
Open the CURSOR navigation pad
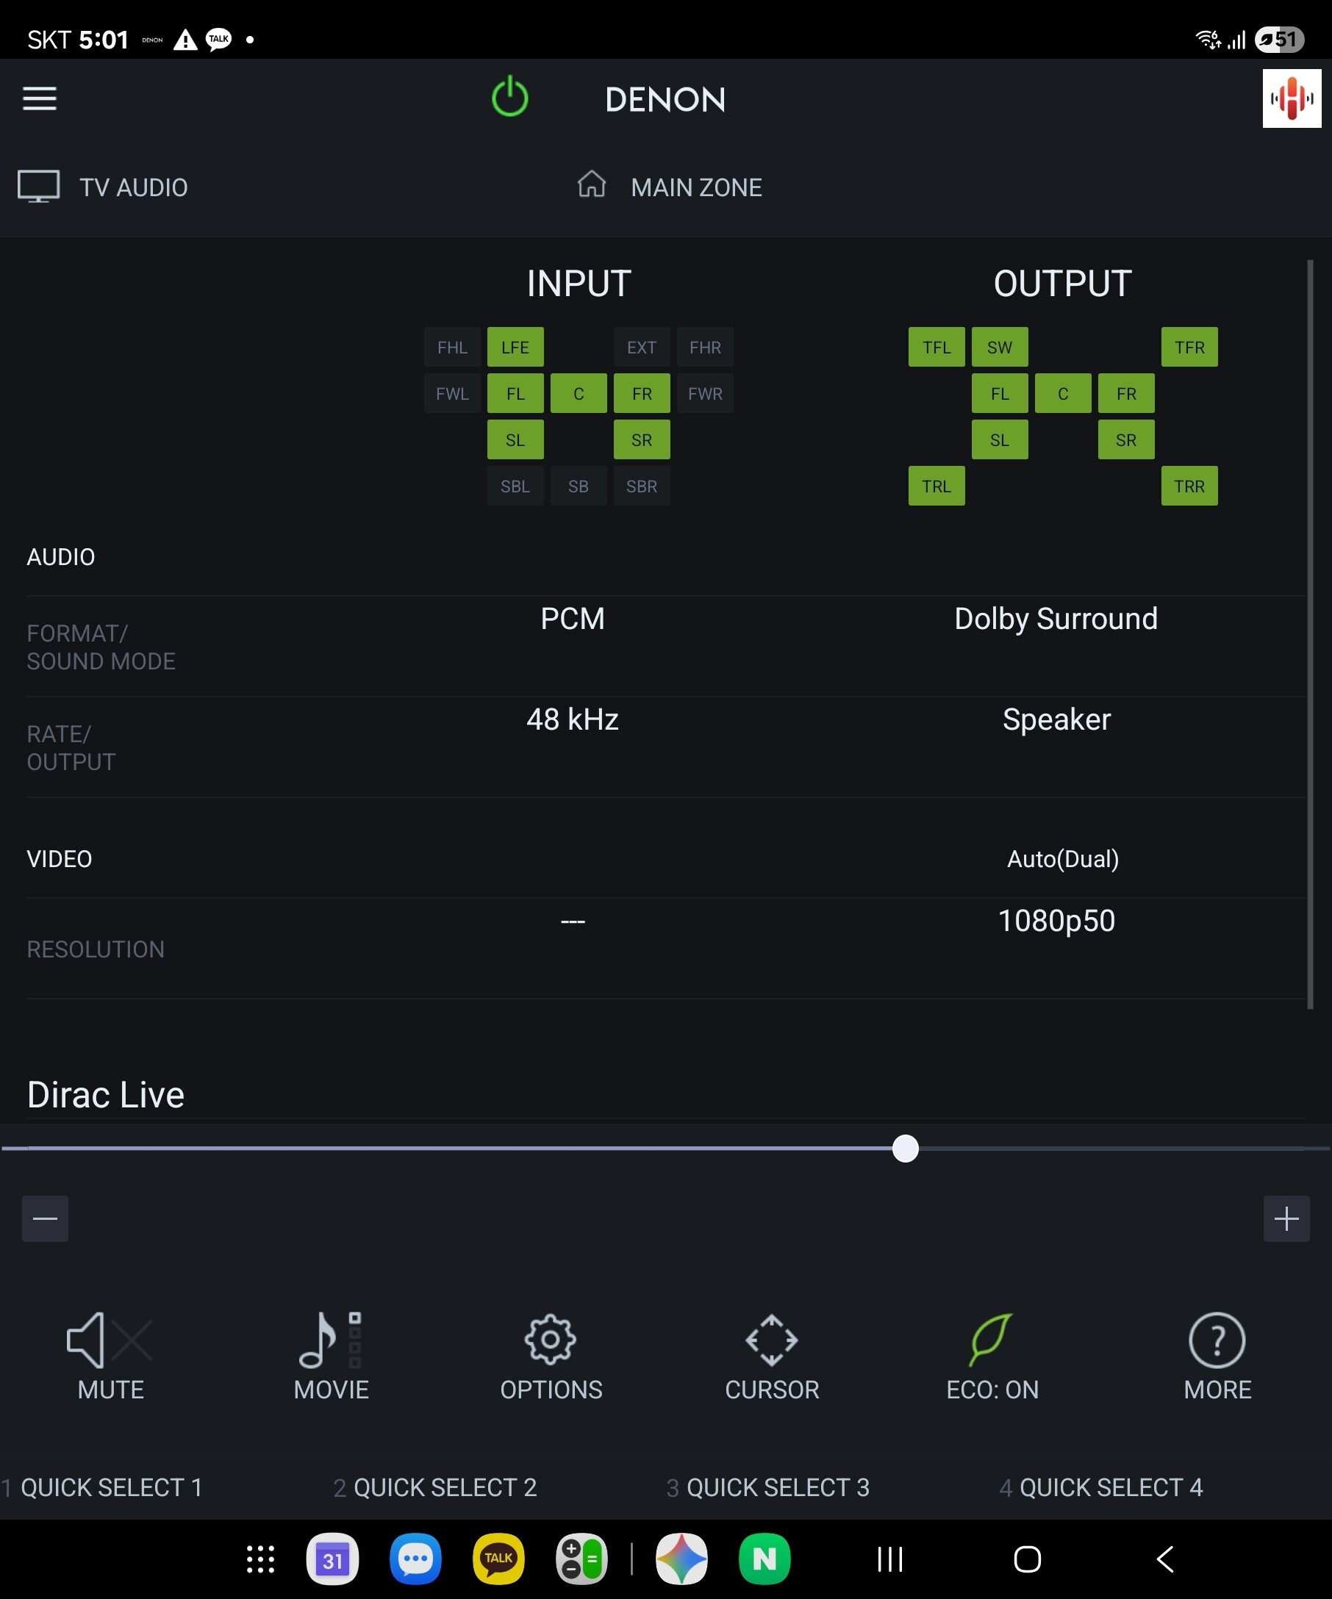[773, 1356]
